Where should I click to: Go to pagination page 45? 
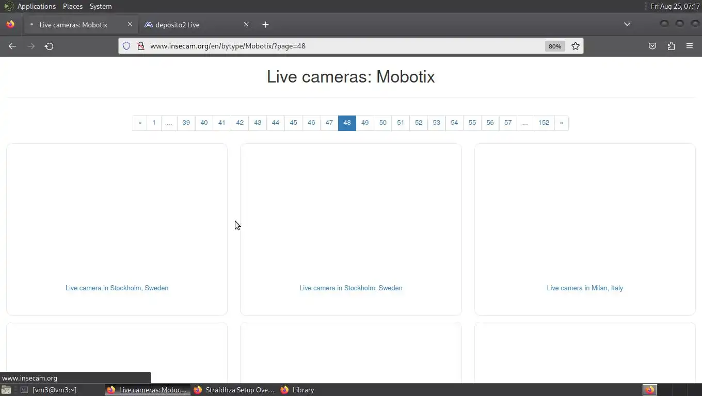[x=293, y=123]
